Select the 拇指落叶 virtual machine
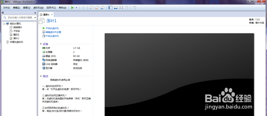 point(18,27)
